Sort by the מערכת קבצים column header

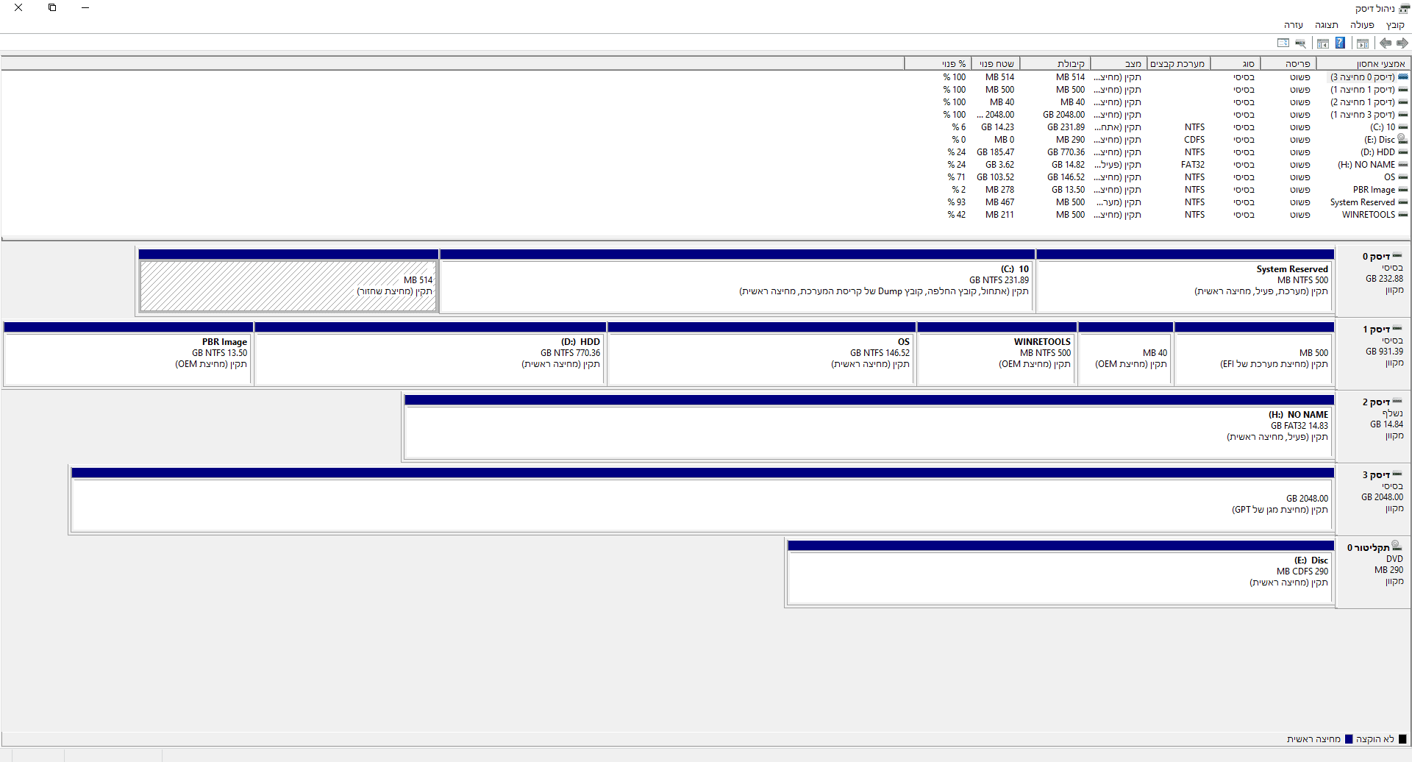[1178, 64]
